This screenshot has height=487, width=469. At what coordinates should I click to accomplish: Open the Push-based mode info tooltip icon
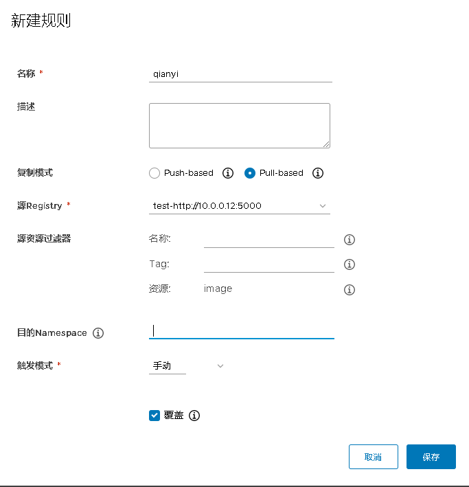point(229,173)
